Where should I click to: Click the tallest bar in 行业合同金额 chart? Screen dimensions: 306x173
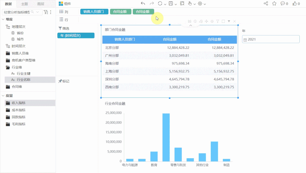tap(166, 137)
